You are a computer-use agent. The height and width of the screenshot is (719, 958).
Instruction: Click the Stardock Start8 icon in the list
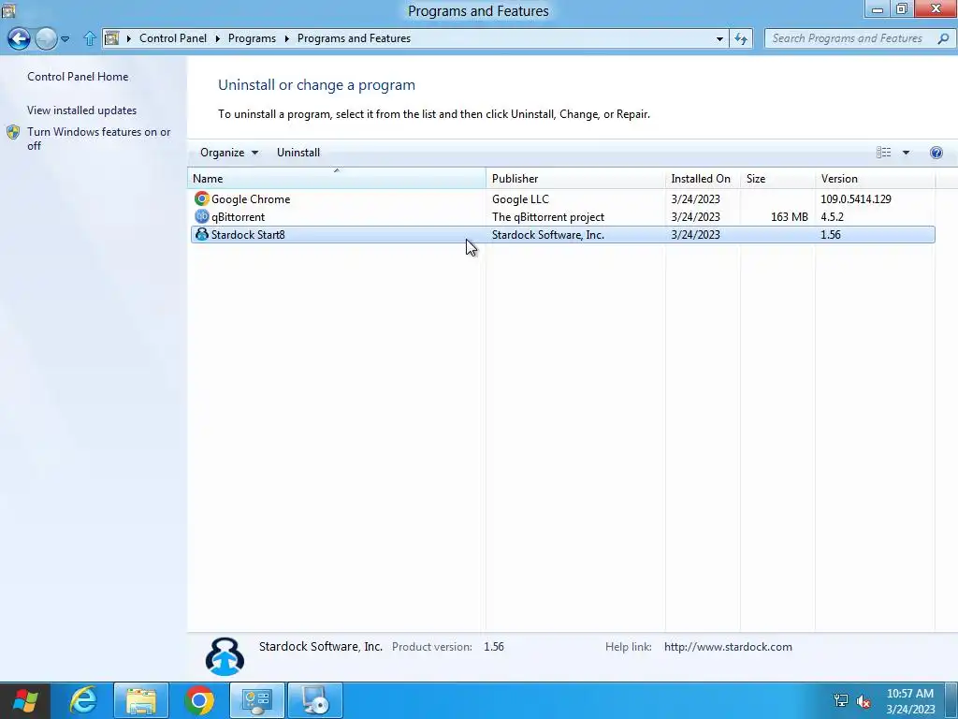(202, 234)
